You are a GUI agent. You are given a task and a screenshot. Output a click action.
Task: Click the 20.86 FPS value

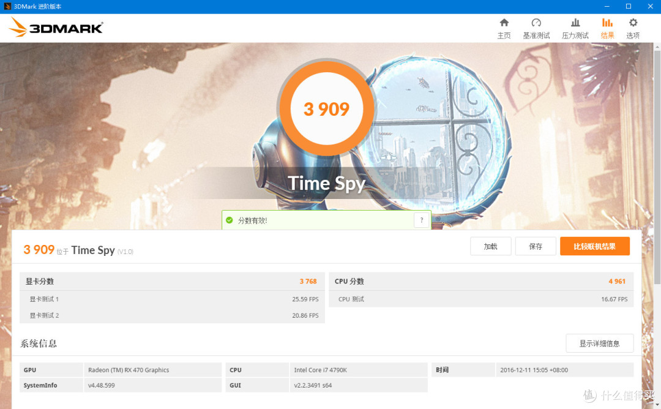pos(305,315)
